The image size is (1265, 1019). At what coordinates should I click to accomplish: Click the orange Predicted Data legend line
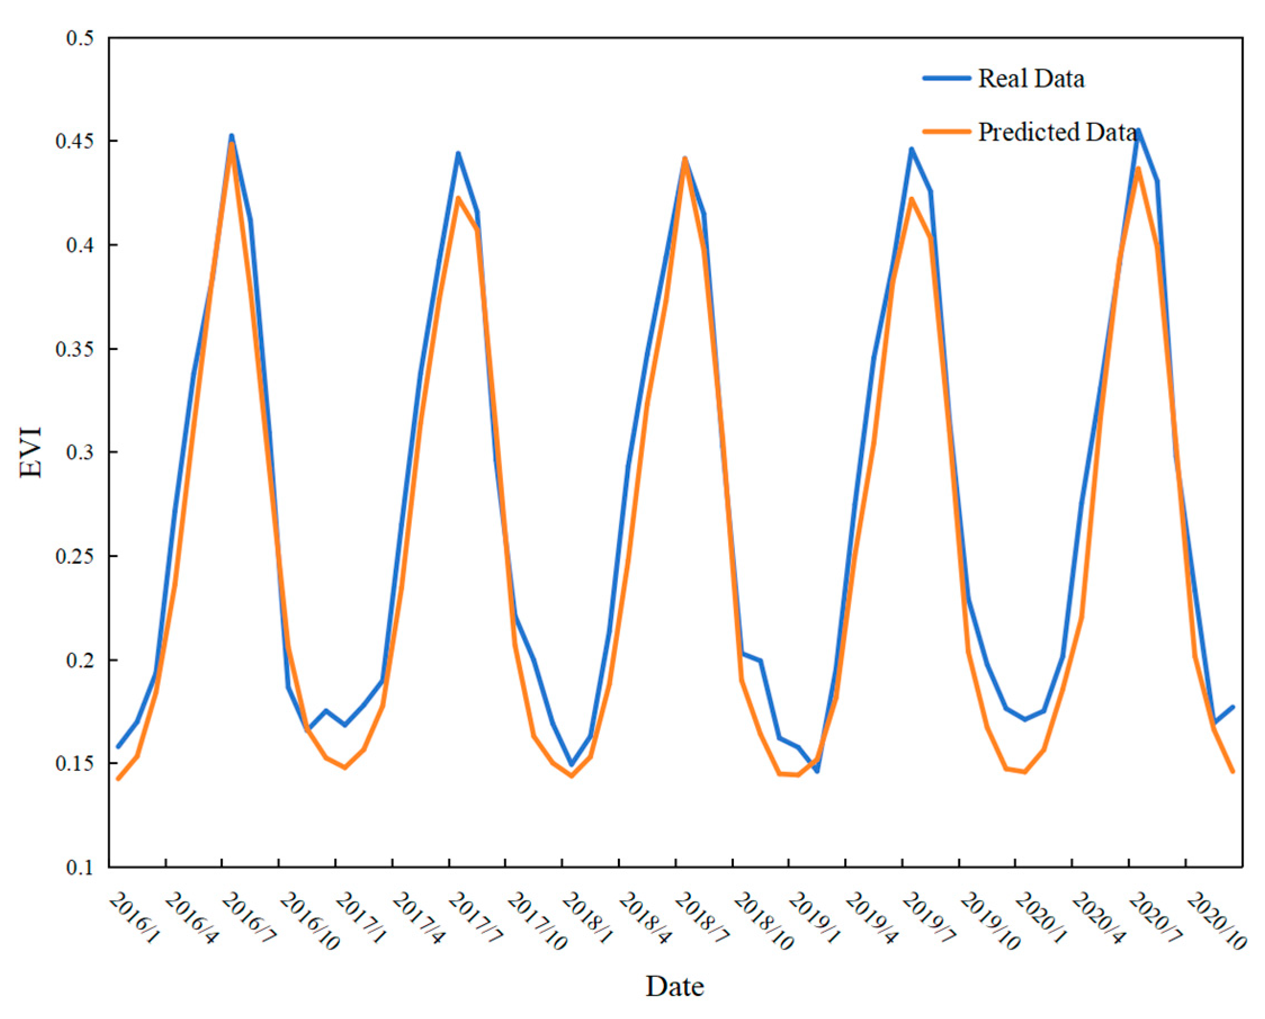point(946,132)
